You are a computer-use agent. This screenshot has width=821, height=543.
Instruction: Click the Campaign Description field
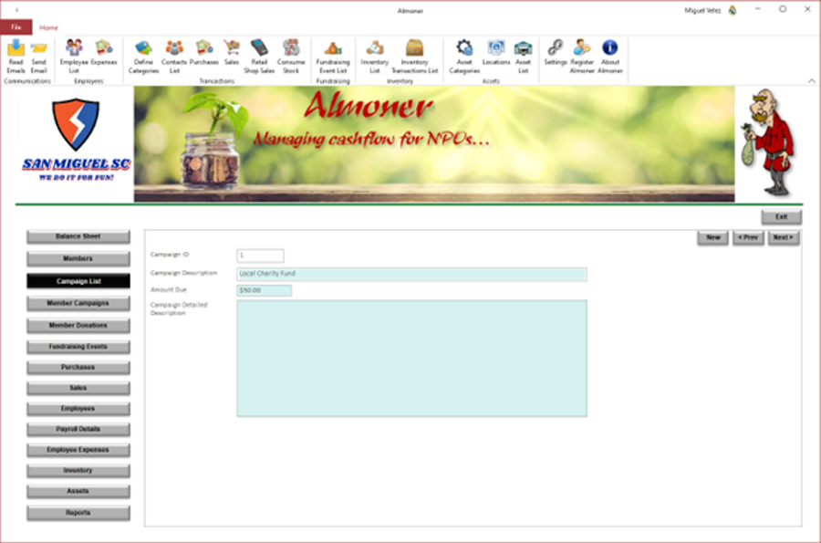[x=411, y=274]
